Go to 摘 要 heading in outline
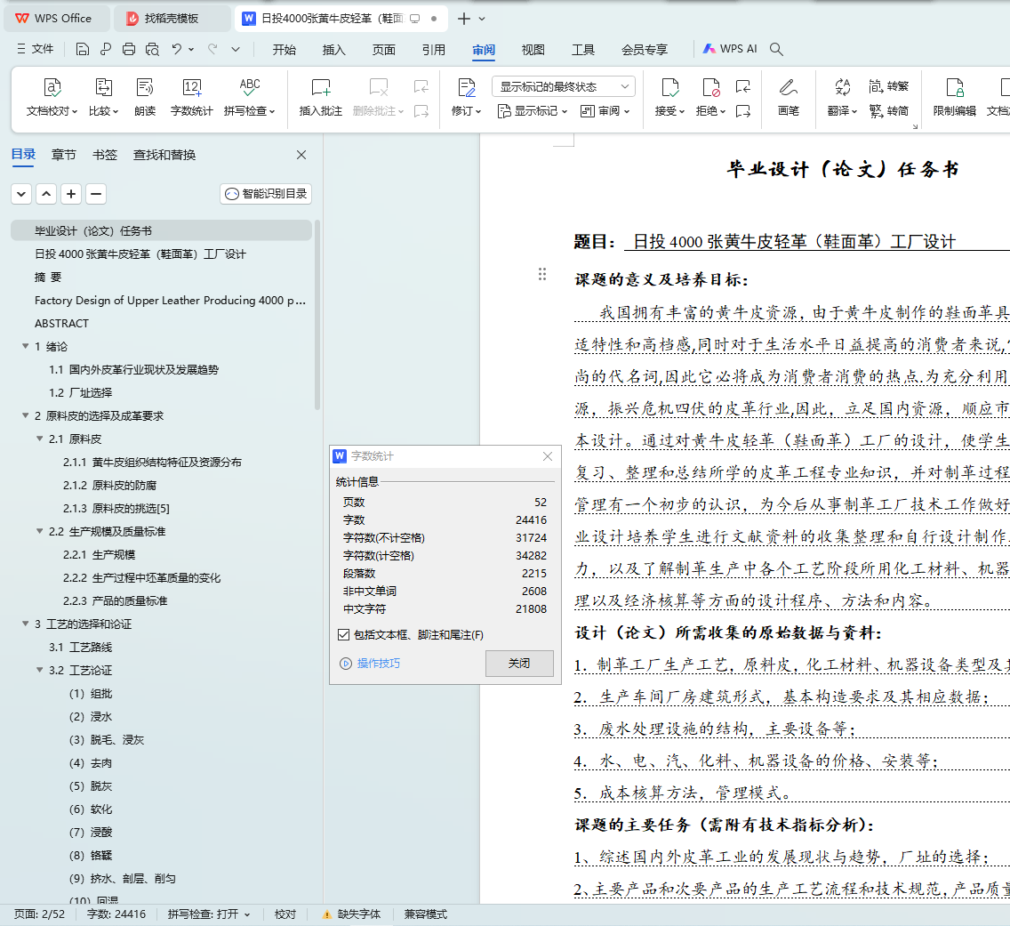1010x926 pixels. [x=48, y=278]
